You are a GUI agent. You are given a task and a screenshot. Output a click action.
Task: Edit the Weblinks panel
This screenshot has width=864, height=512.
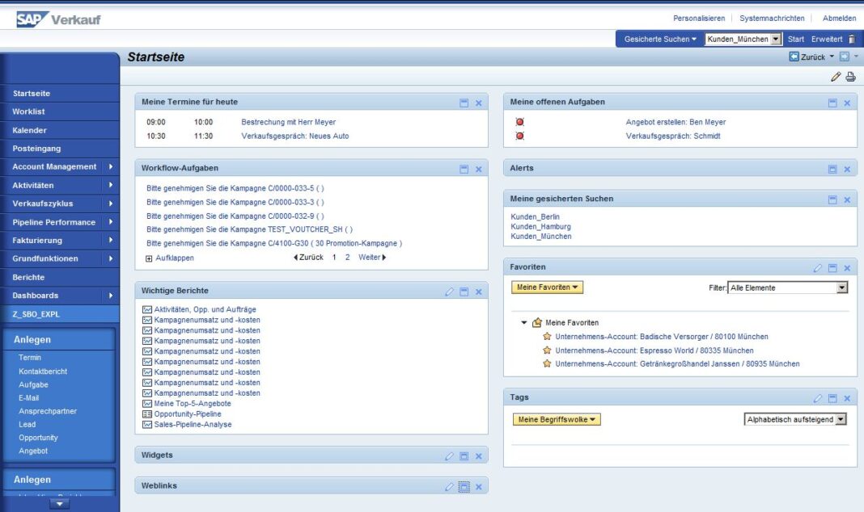click(449, 487)
